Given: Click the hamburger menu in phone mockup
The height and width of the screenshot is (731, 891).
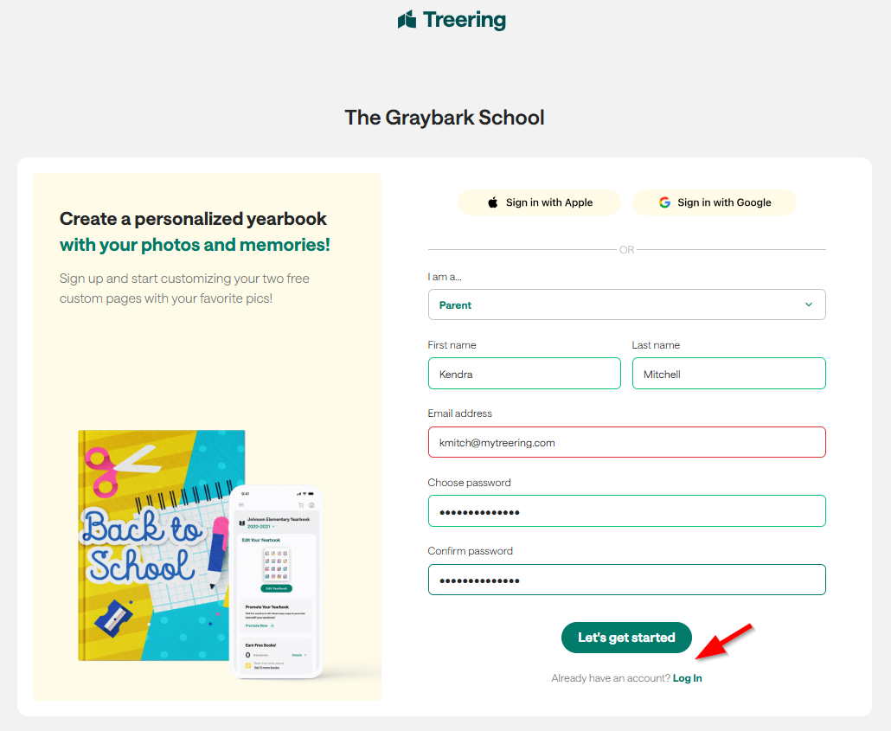Looking at the screenshot, I should (241, 505).
